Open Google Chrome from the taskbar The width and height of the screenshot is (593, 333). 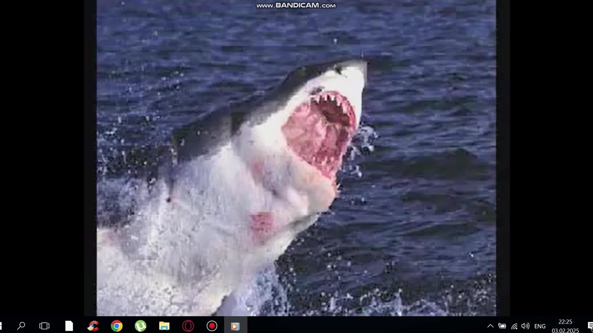117,326
